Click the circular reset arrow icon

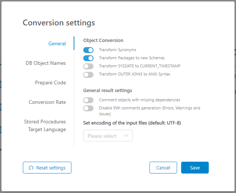point(31,168)
